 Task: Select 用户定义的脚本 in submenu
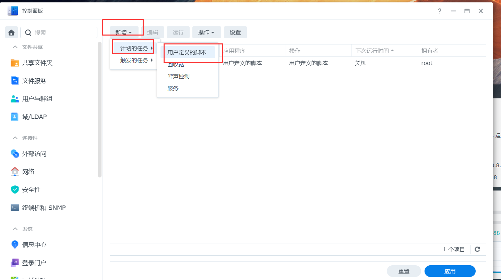point(187,52)
